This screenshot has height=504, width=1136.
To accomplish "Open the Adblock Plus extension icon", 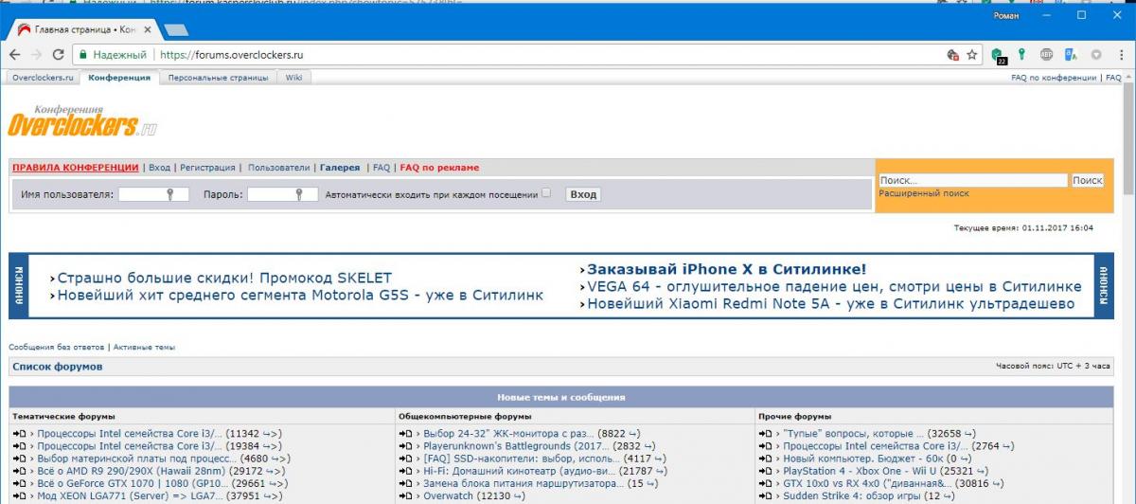I will [x=1047, y=55].
